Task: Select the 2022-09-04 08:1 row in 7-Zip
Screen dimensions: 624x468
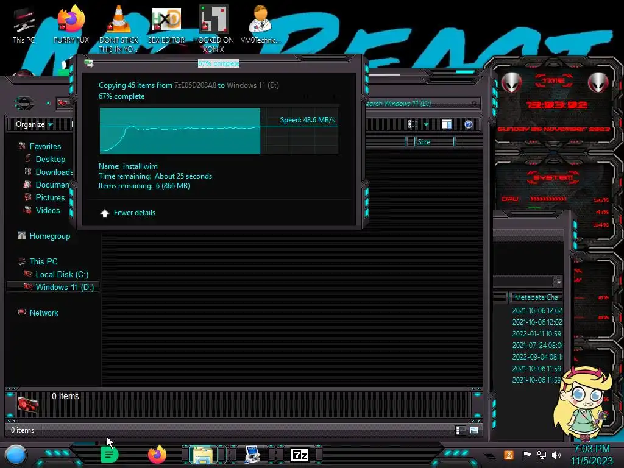Action: pyautogui.click(x=537, y=357)
